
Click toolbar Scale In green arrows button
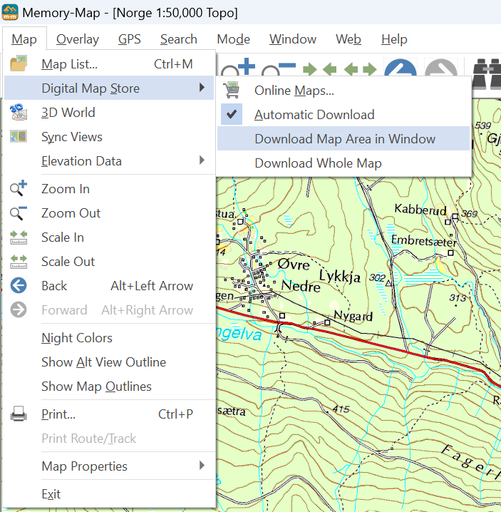tap(319, 69)
